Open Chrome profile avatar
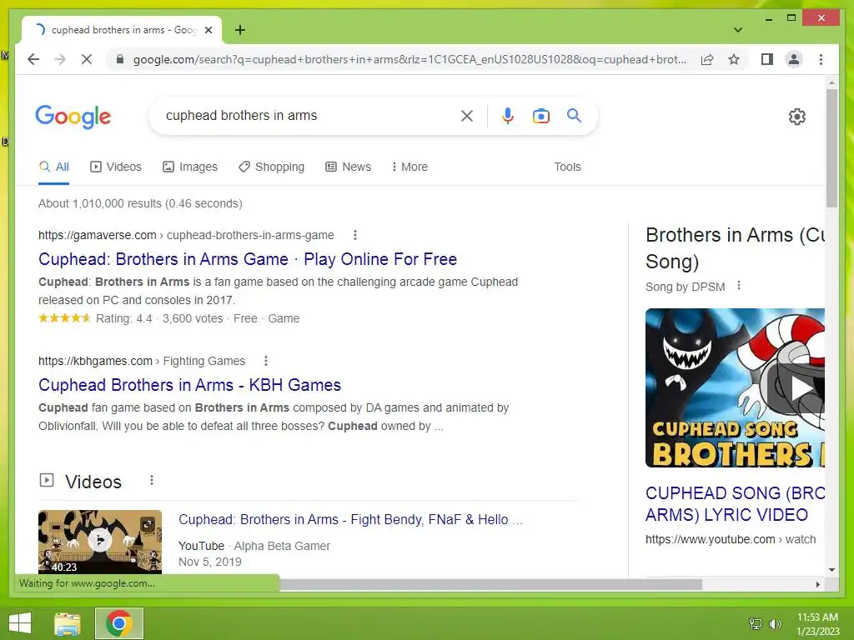Viewport: 854px width, 640px height. click(794, 59)
